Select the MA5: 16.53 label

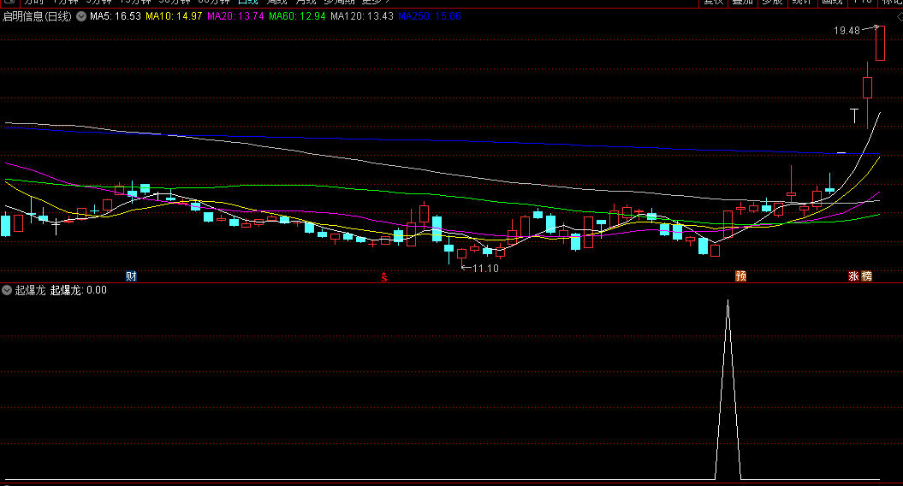point(116,16)
